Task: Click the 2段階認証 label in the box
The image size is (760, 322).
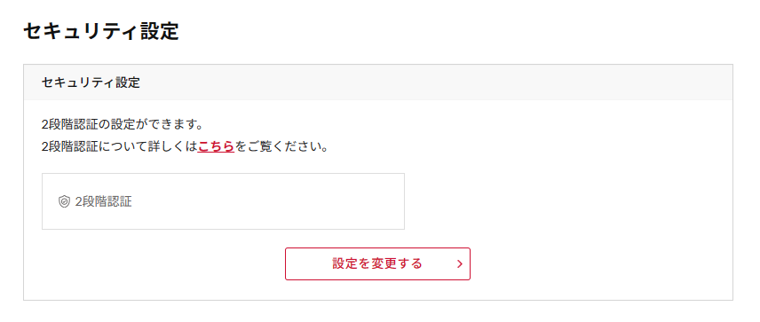Action: 103,202
